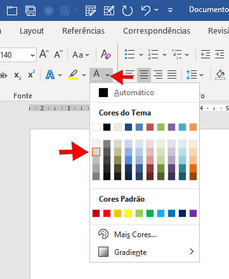Open Customize Quick Access Toolbar dropdown
The width and height of the screenshot is (229, 279).
point(170,10)
